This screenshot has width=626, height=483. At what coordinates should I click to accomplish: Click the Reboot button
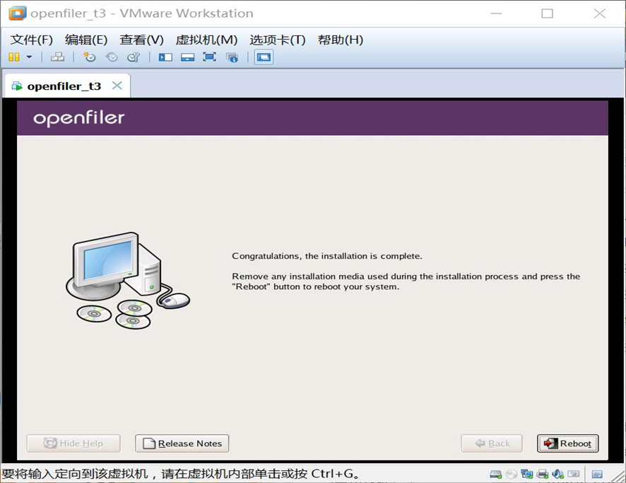[x=568, y=443]
